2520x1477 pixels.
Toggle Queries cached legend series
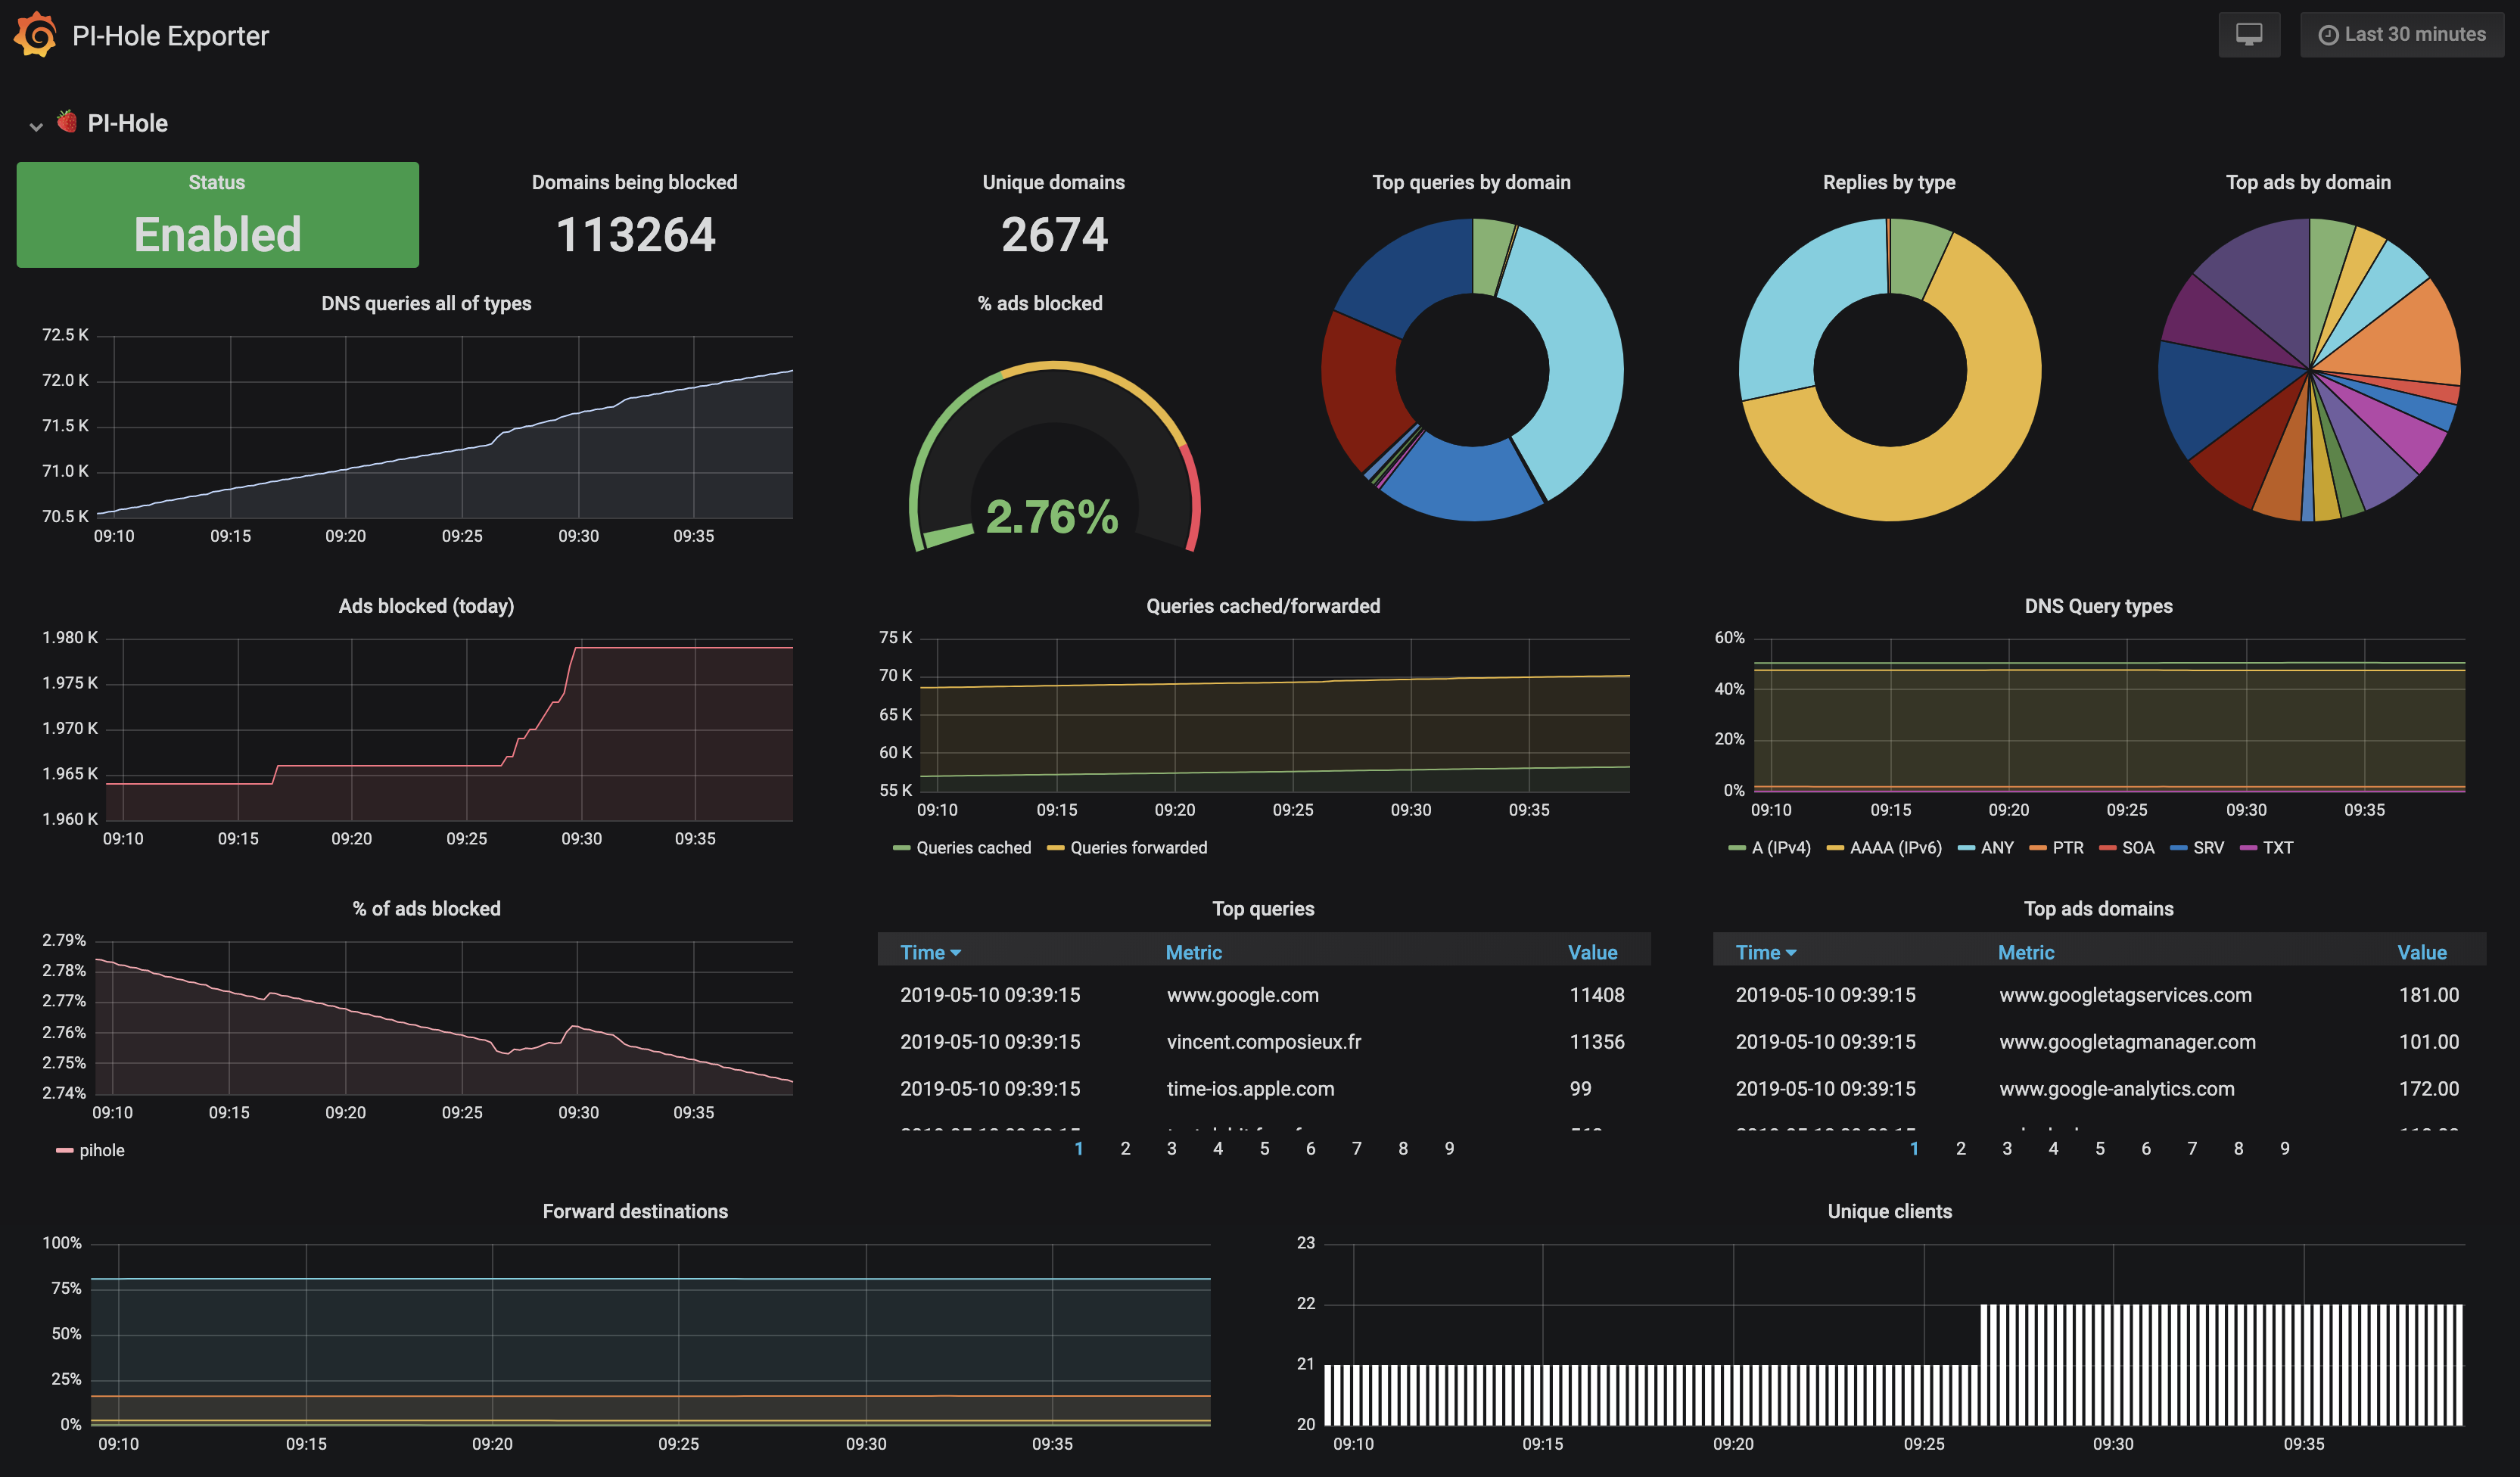(x=972, y=848)
